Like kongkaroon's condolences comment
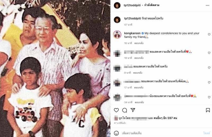 [209, 35]
